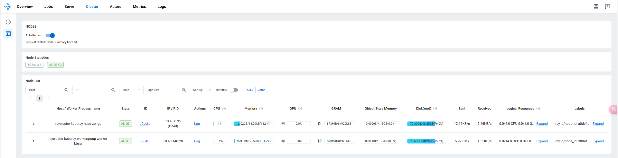Go to the Jobs tab
Image resolution: width=618 pixels, height=158 pixels.
[49, 6]
